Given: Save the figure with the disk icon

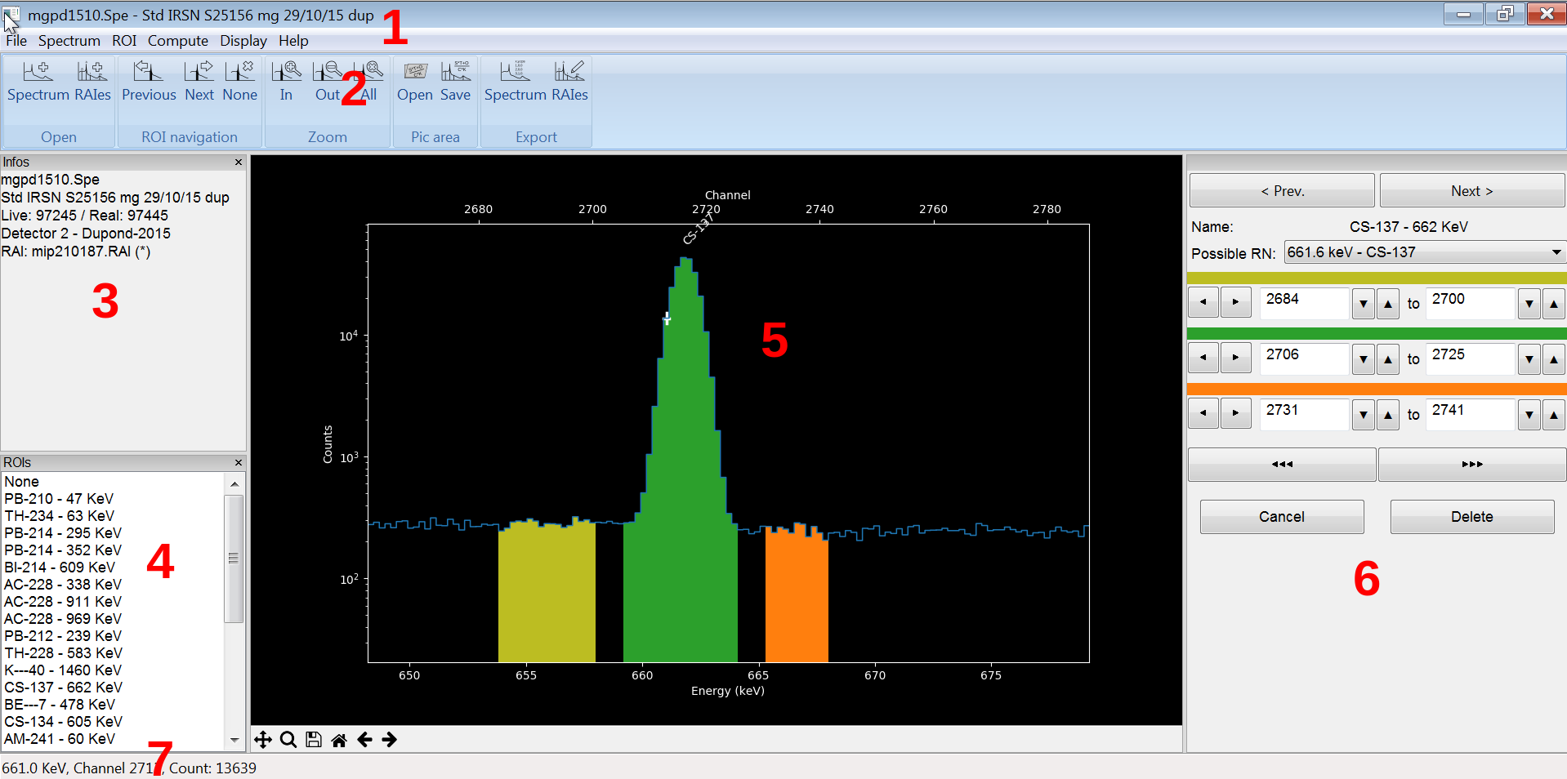Looking at the screenshot, I should (x=313, y=740).
